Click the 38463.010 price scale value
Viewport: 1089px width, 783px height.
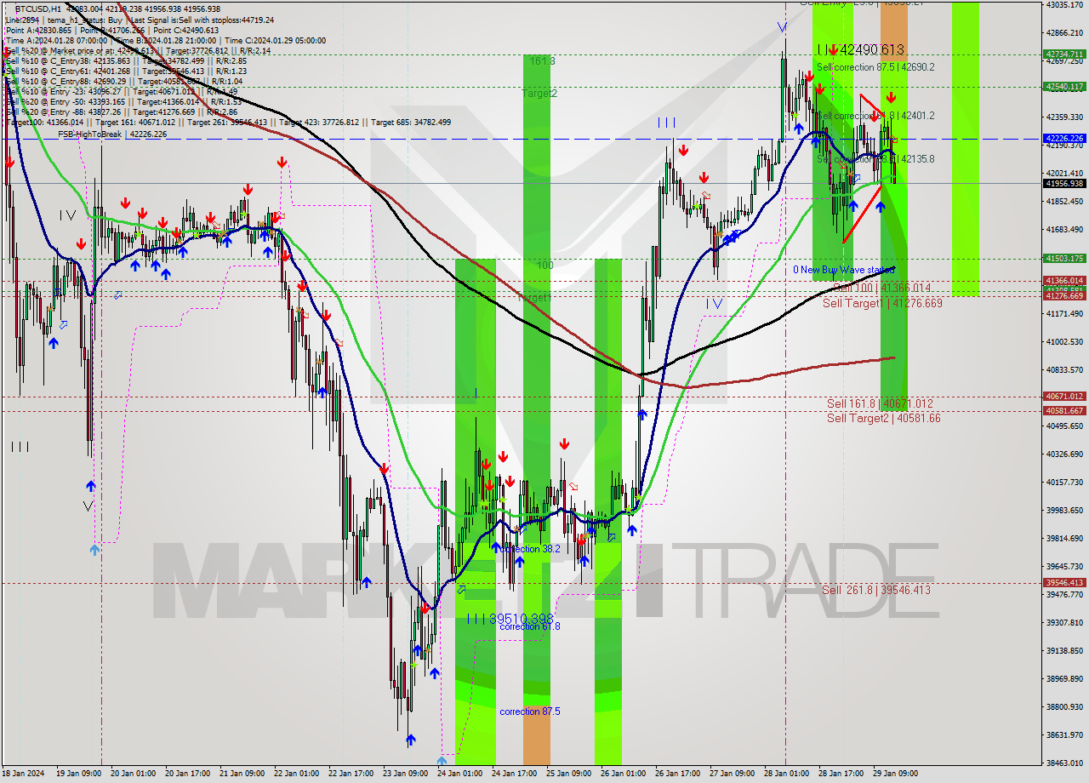coord(1065,763)
